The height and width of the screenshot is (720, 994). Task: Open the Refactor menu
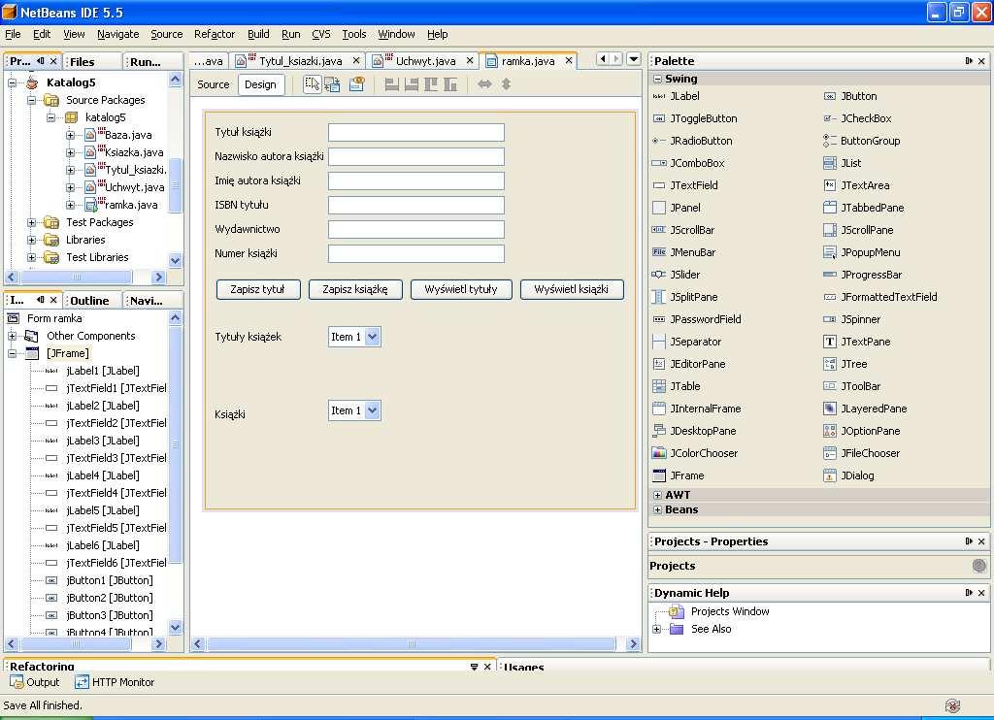click(x=215, y=34)
